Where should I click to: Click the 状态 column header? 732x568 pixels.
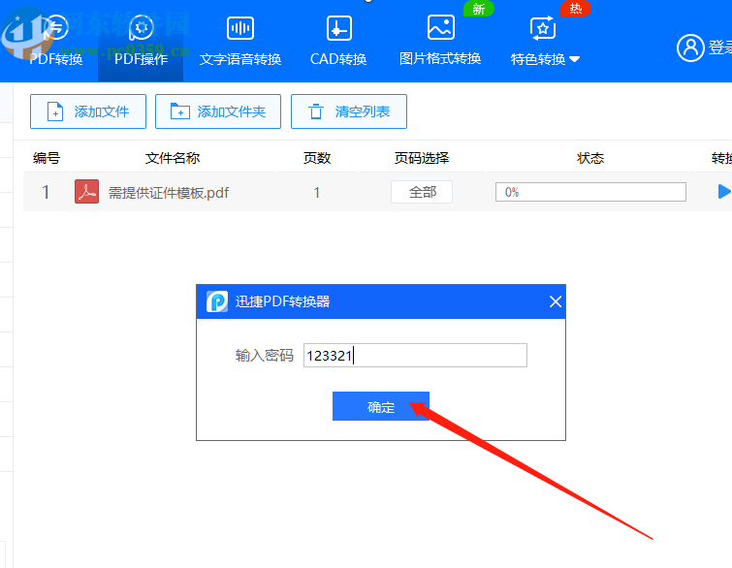(x=590, y=158)
